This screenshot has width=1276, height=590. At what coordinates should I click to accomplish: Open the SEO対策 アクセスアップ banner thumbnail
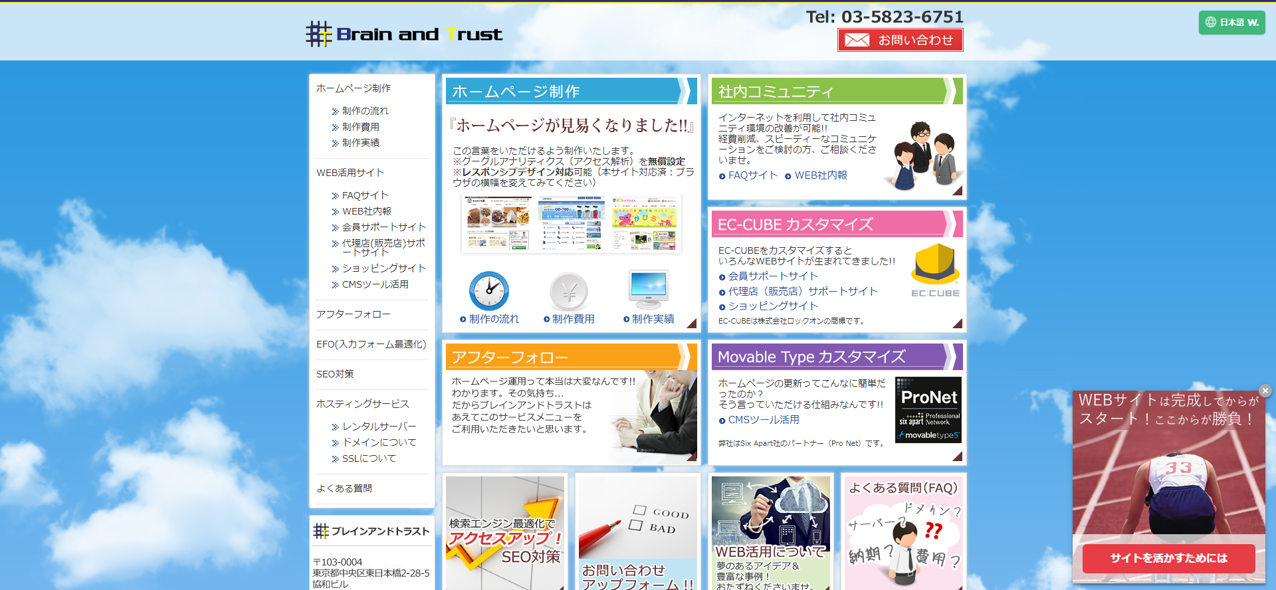505,532
